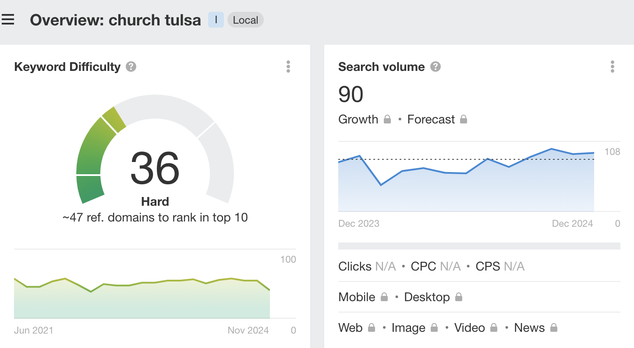Click the lock icon beside Video

point(494,328)
